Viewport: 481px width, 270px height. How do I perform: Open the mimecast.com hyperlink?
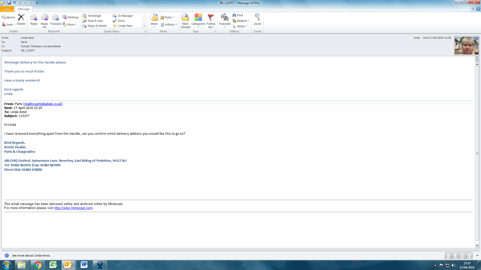pos(73,208)
